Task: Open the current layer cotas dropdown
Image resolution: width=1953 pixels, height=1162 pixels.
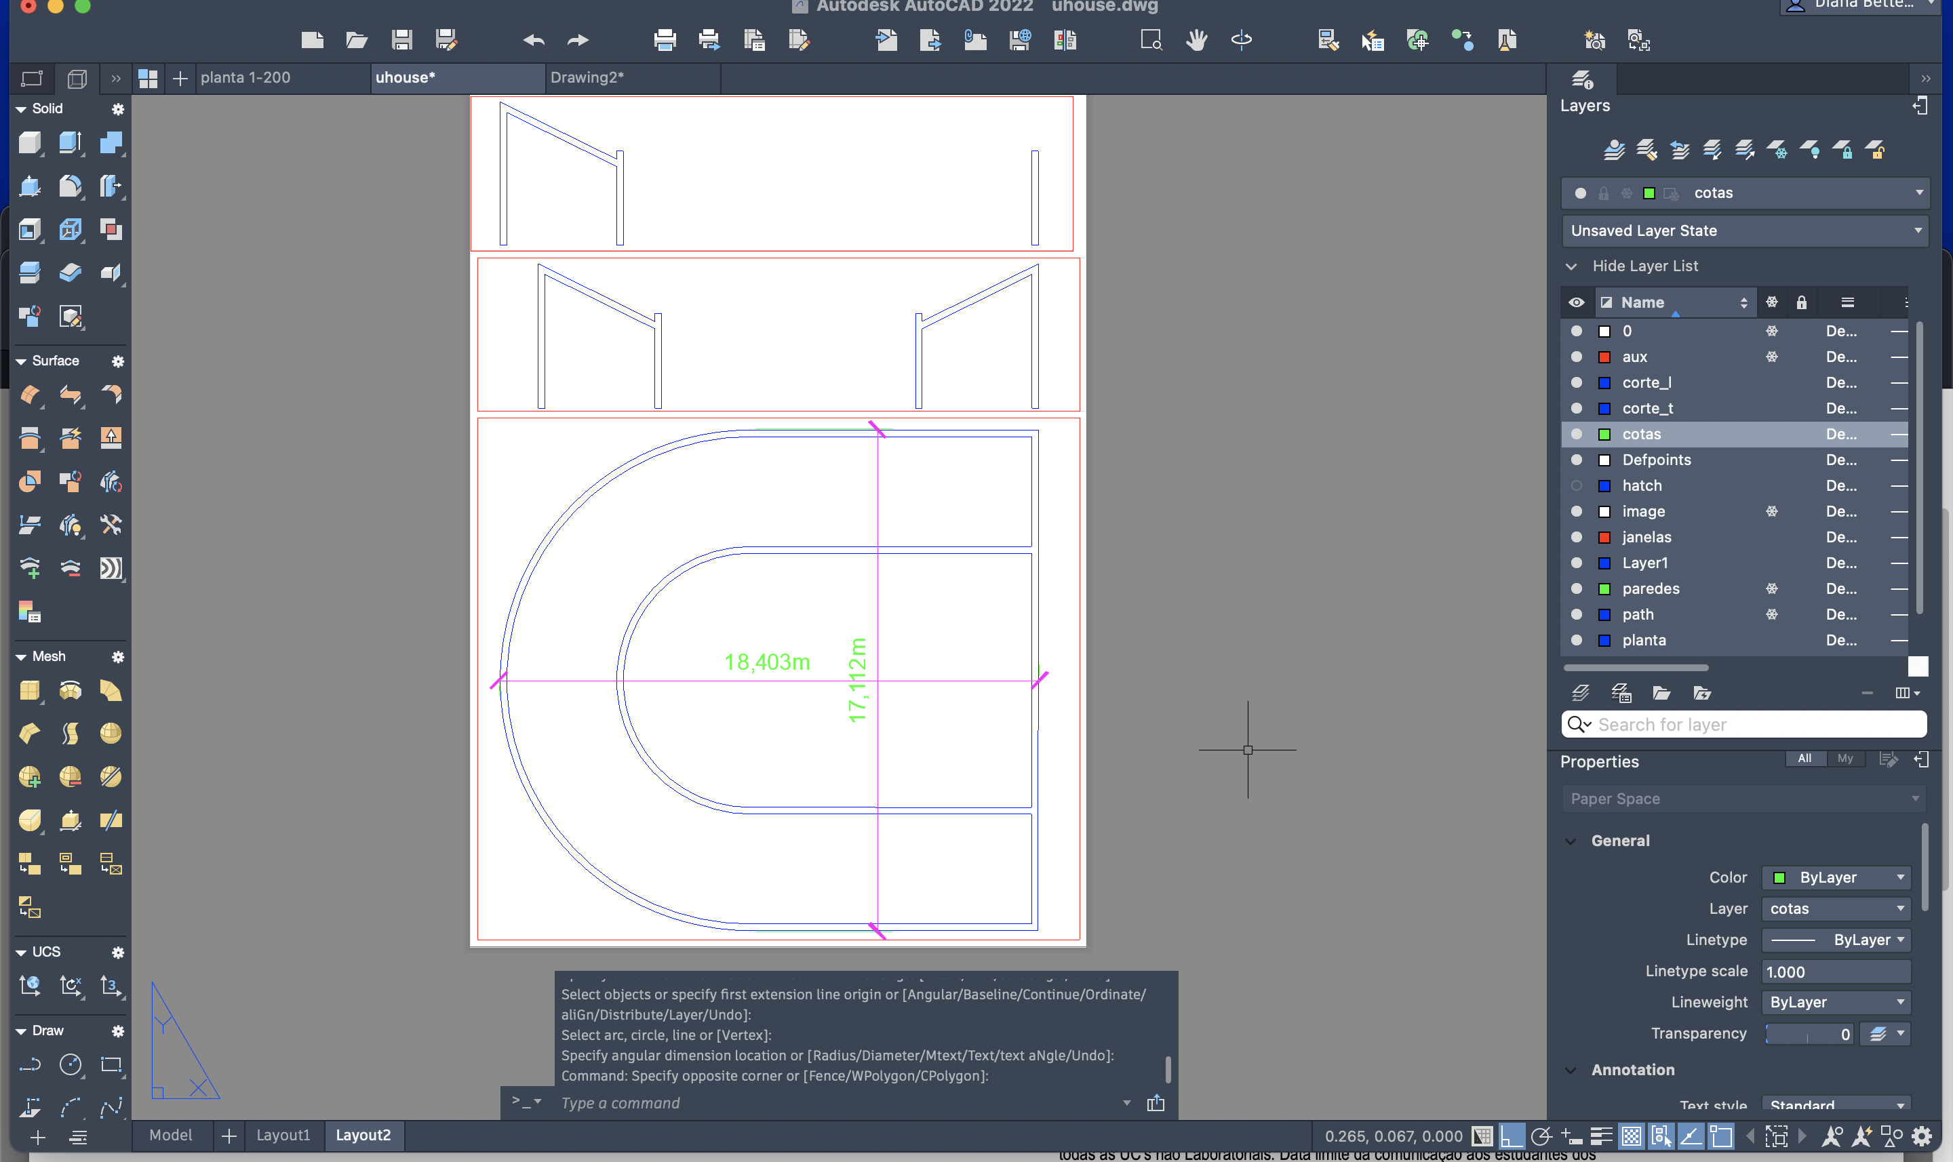Action: (x=1918, y=193)
